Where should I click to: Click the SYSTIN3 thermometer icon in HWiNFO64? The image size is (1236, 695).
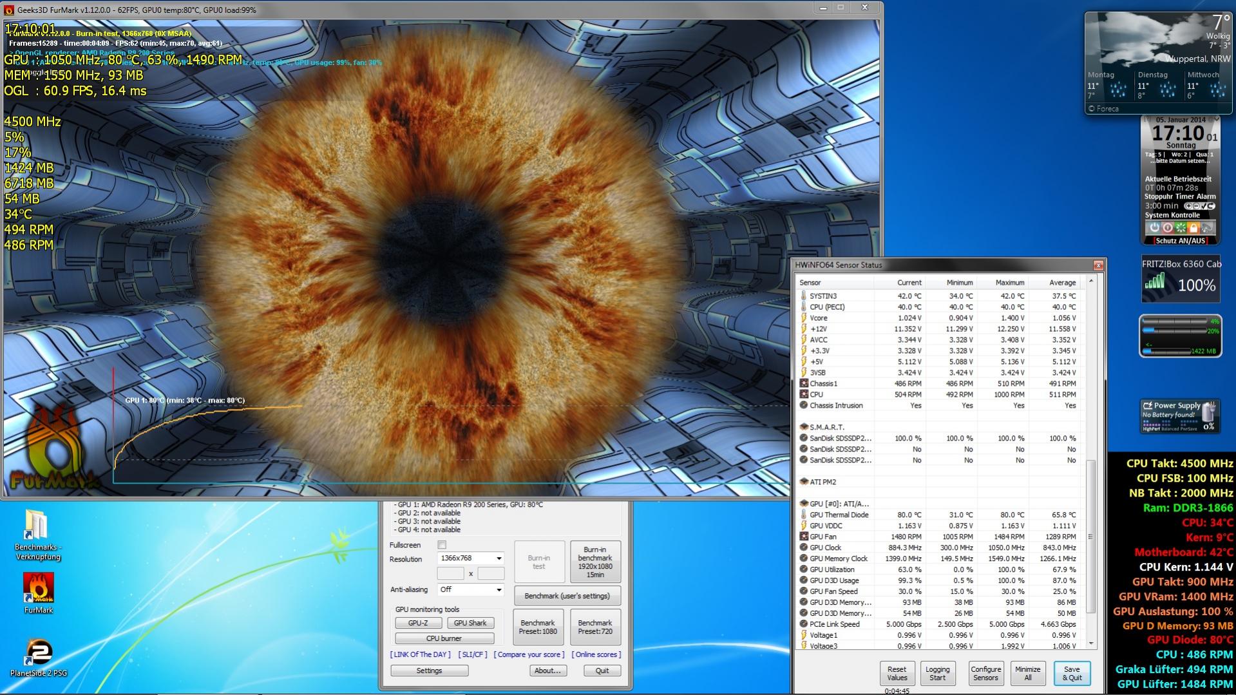(804, 296)
